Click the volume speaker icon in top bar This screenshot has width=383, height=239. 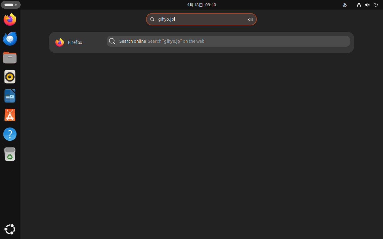[367, 5]
